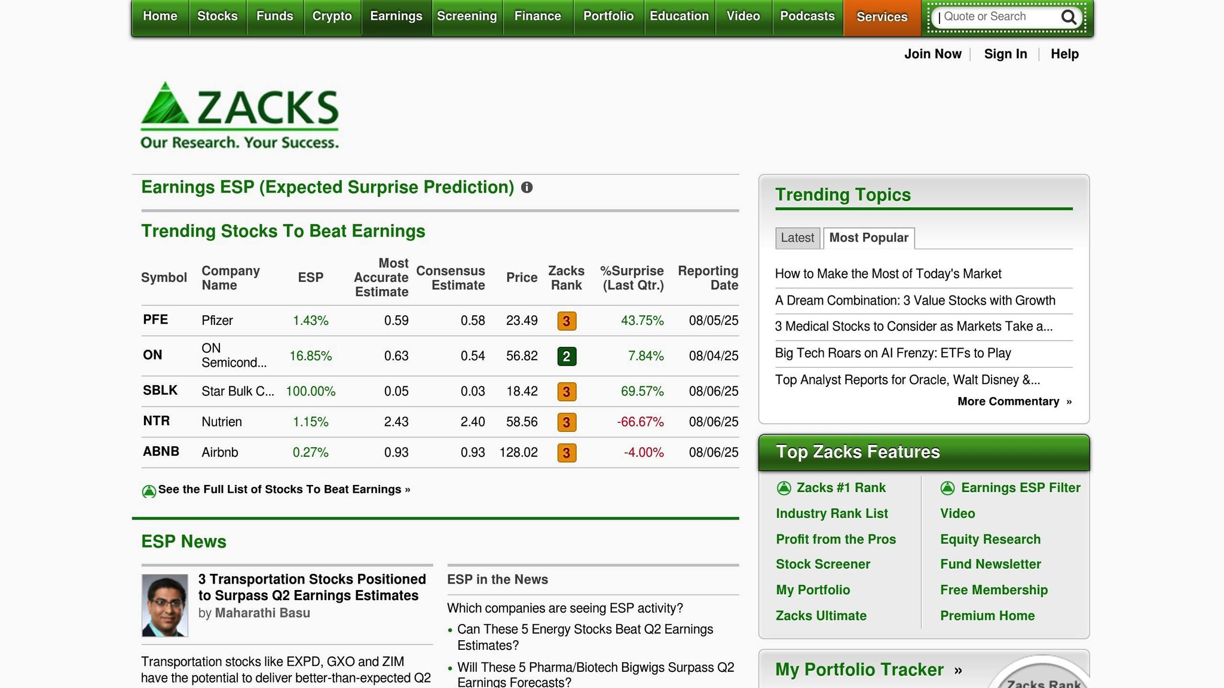1224x688 pixels.
Task: Open the Finance menu
Action: tap(538, 17)
